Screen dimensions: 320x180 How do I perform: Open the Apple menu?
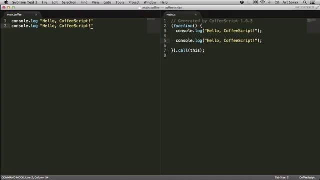6,2
